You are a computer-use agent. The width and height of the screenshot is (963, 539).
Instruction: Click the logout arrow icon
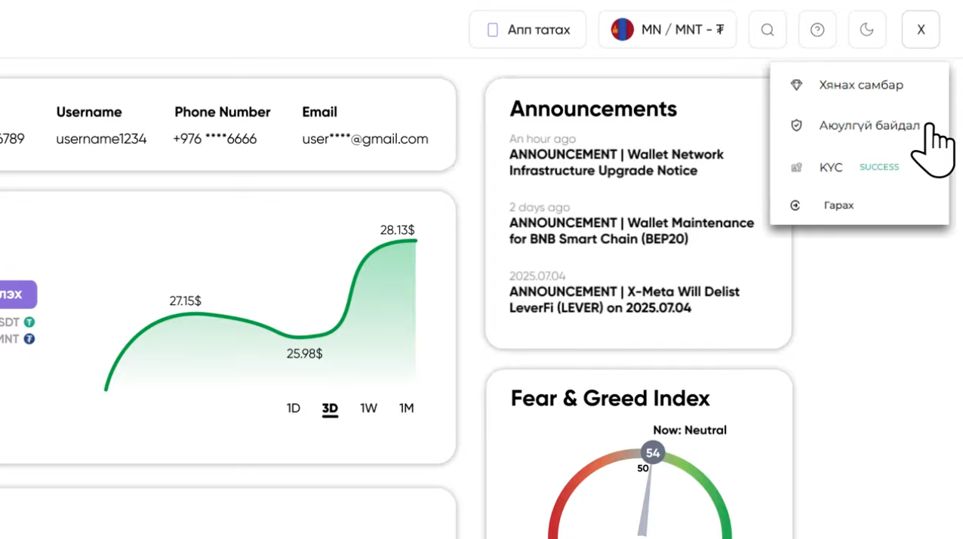(x=795, y=205)
